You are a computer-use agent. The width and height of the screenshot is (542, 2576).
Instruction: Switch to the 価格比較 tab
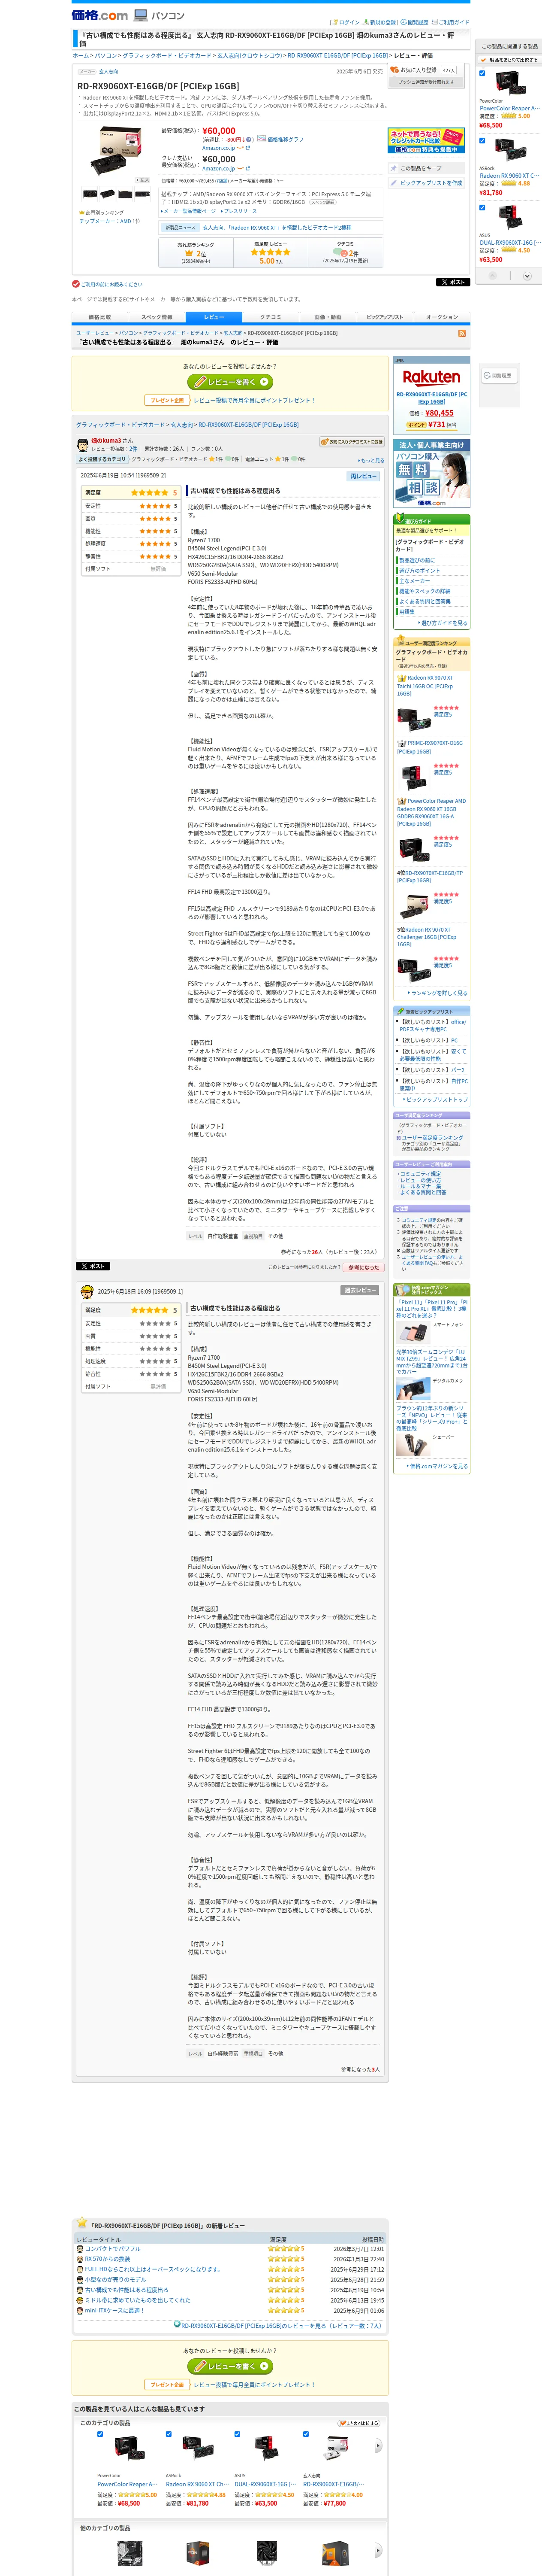click(x=100, y=317)
